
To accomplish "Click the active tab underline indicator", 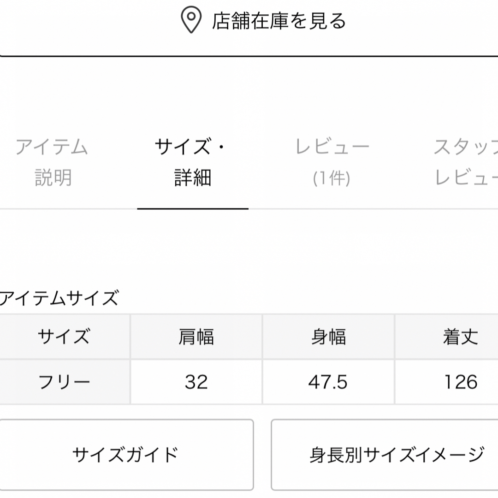I will pos(193,209).
